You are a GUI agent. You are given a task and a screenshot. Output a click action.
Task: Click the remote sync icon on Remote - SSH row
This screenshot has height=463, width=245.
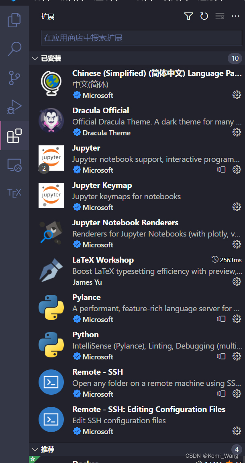(221, 394)
